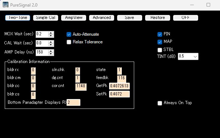Click the SetPk label

click(101, 94)
